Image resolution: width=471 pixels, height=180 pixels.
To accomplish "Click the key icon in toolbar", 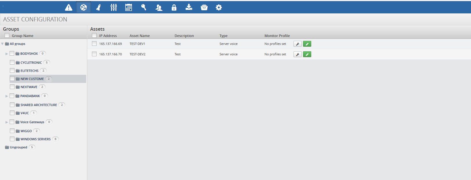I will coord(144,8).
